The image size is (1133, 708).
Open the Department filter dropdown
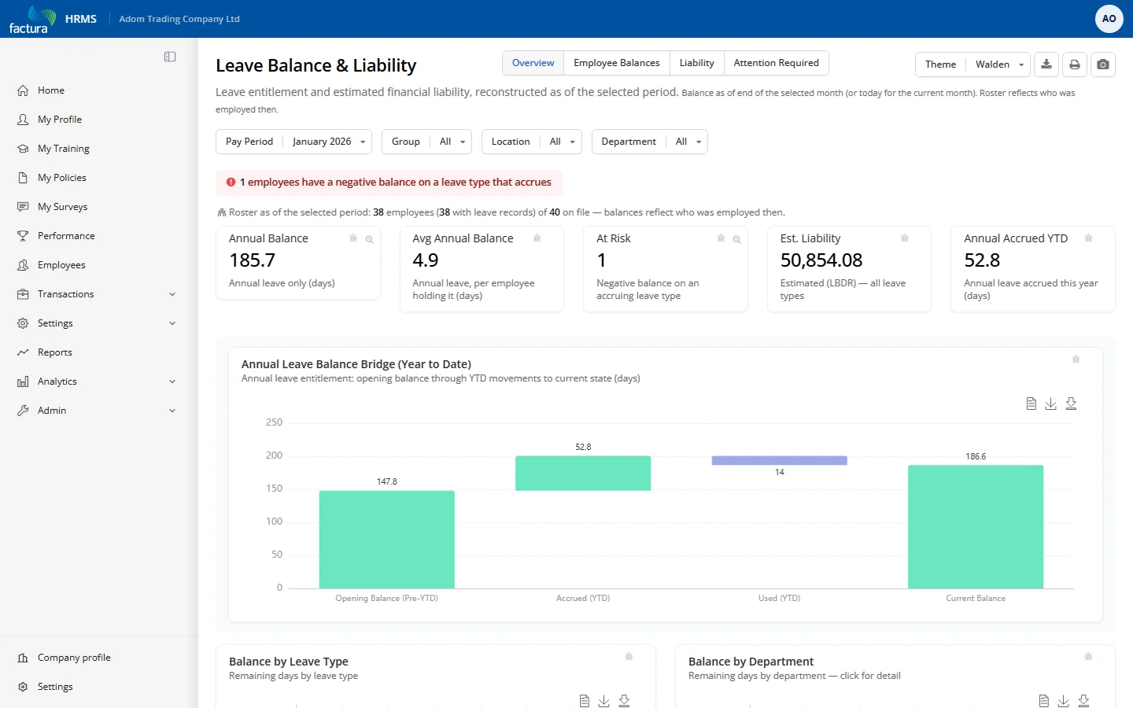tap(649, 142)
